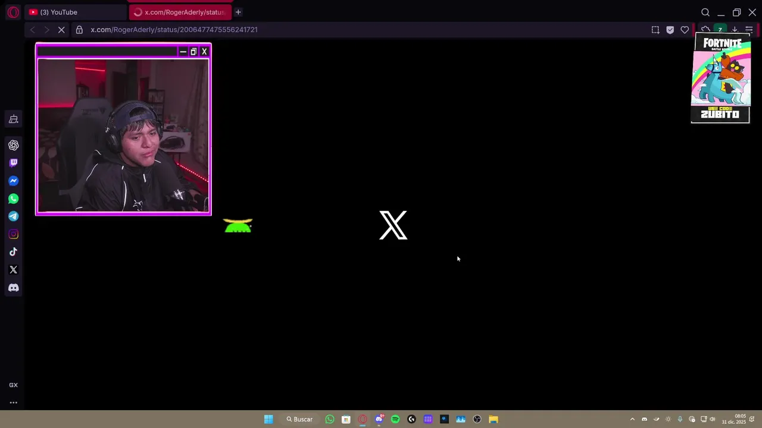The height and width of the screenshot is (428, 762).
Task: Open GX Corner at sidebar bottom
Action: pos(13,385)
